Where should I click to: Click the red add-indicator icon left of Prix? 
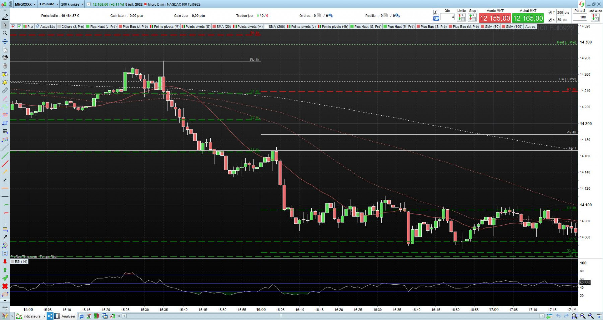[13, 26]
